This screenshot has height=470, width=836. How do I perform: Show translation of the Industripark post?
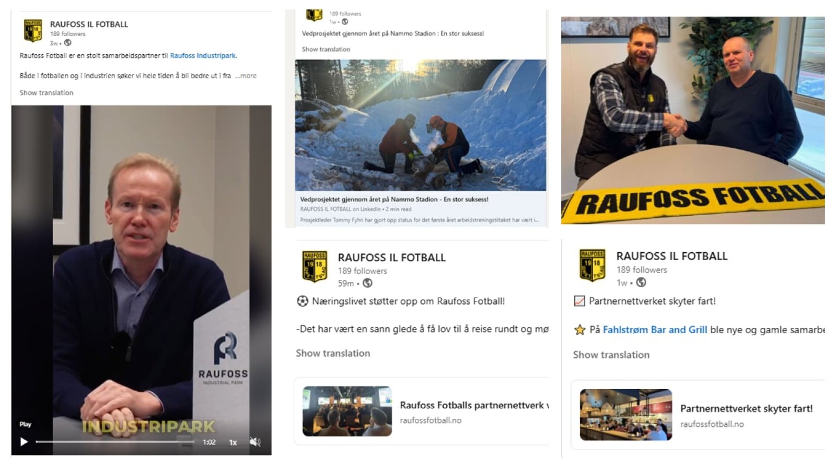47,92
